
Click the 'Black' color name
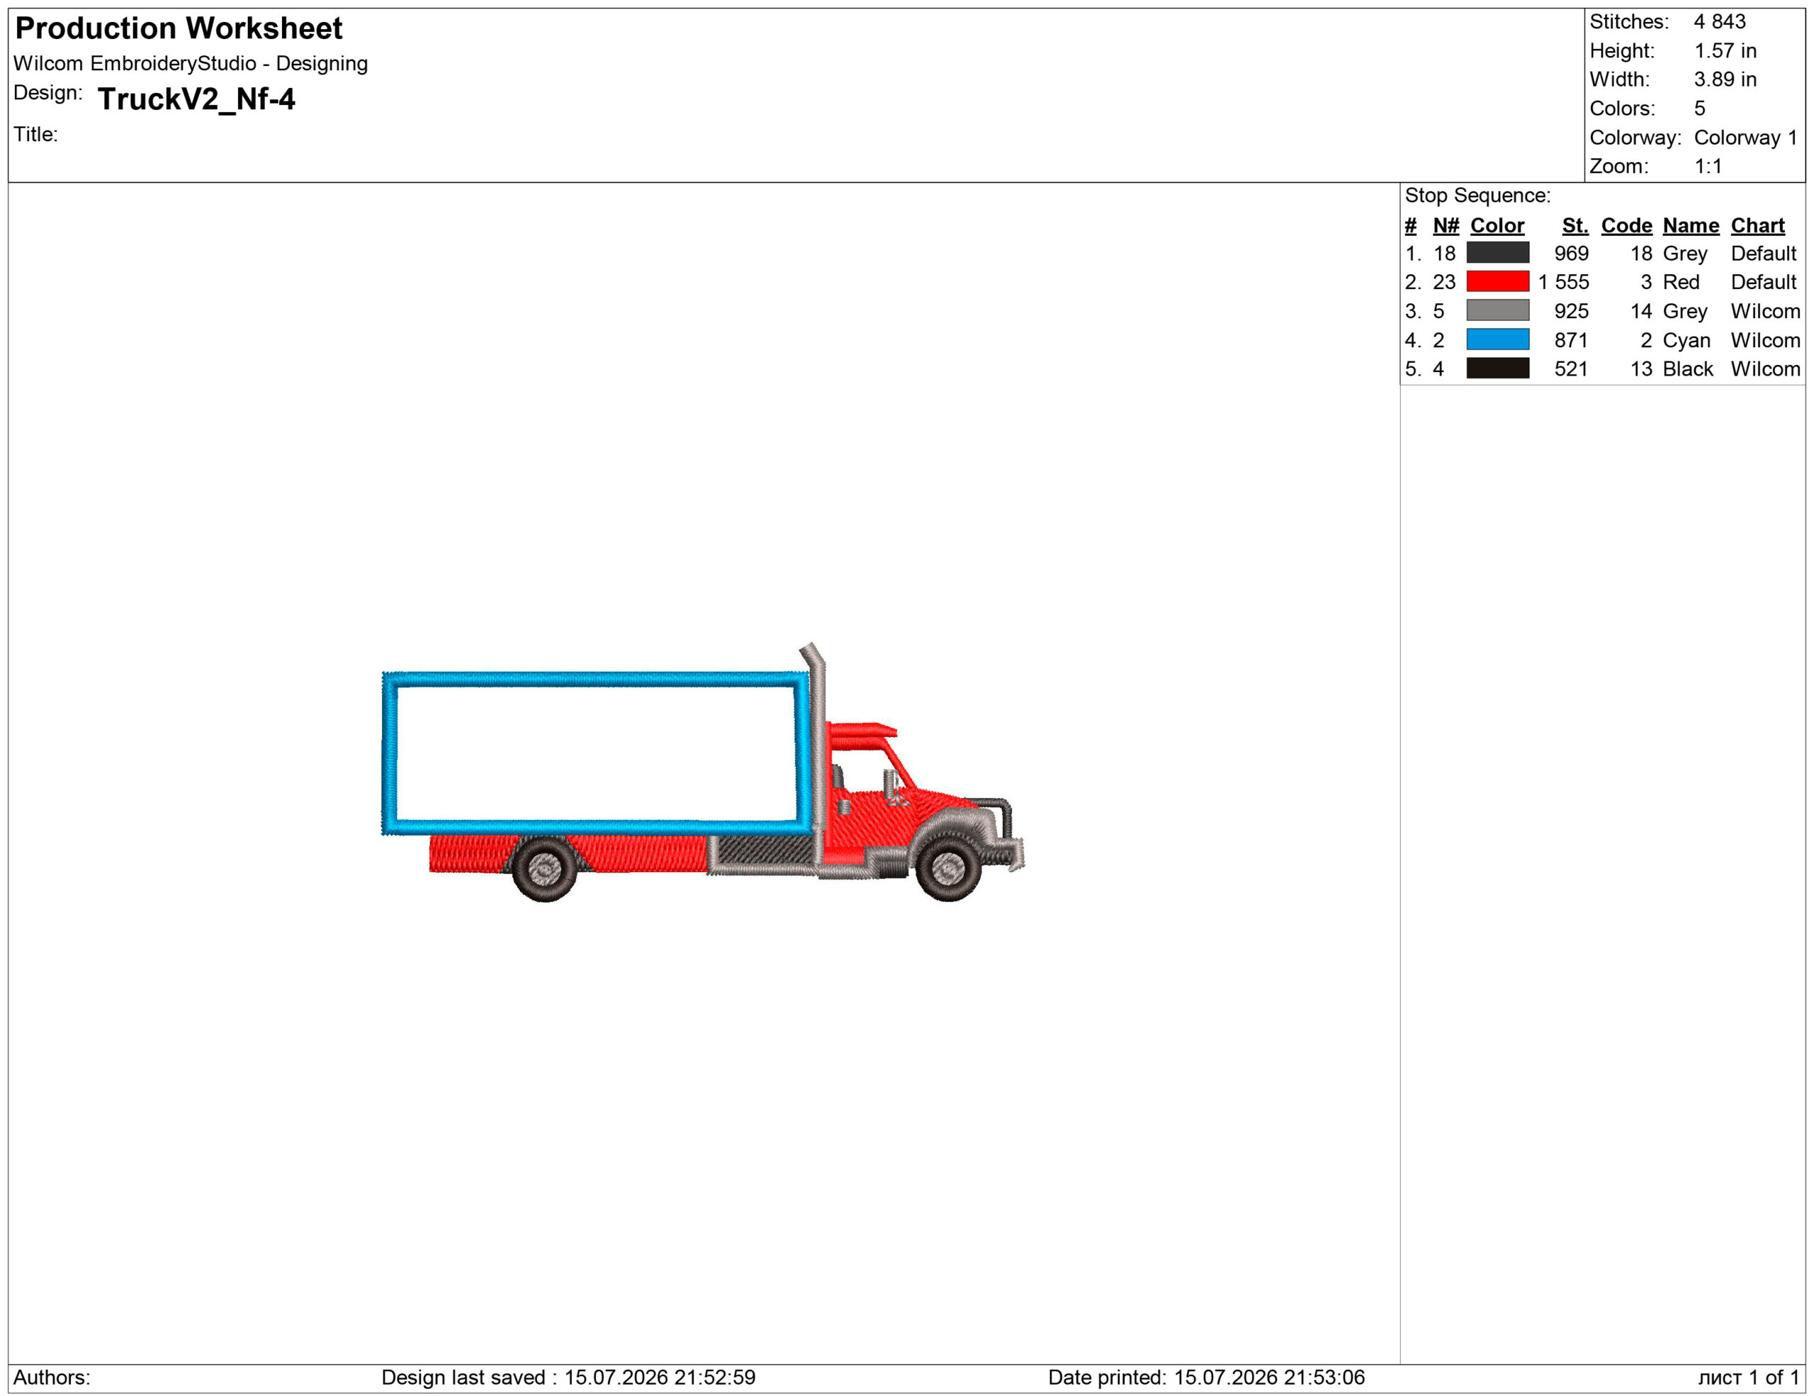1688,368
